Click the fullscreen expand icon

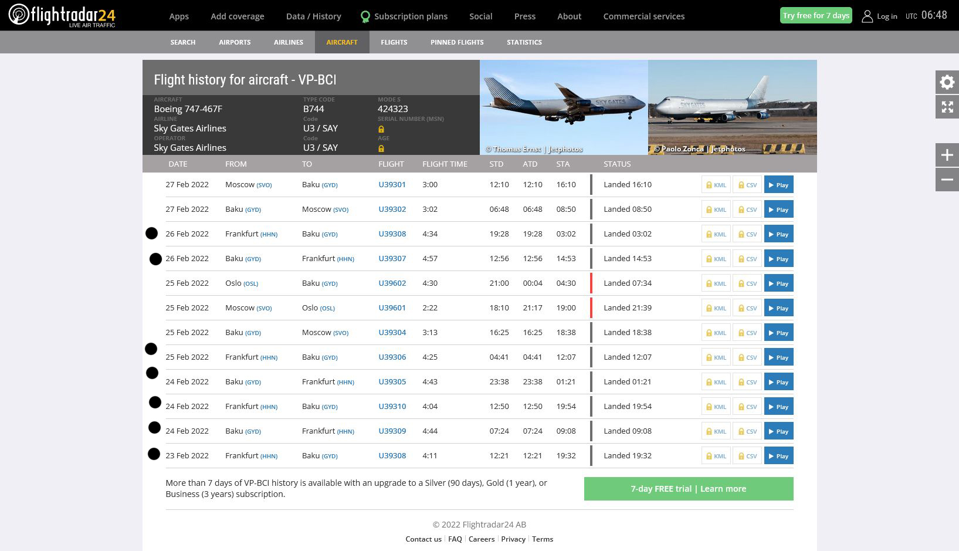click(x=947, y=107)
